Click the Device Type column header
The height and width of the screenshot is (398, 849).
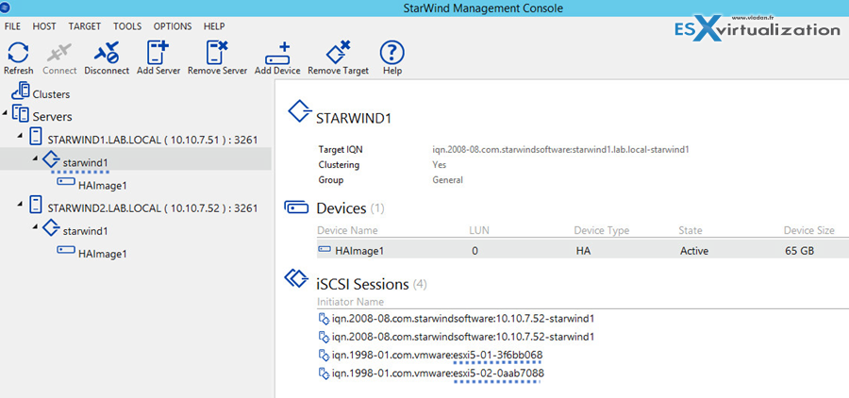[x=602, y=231]
